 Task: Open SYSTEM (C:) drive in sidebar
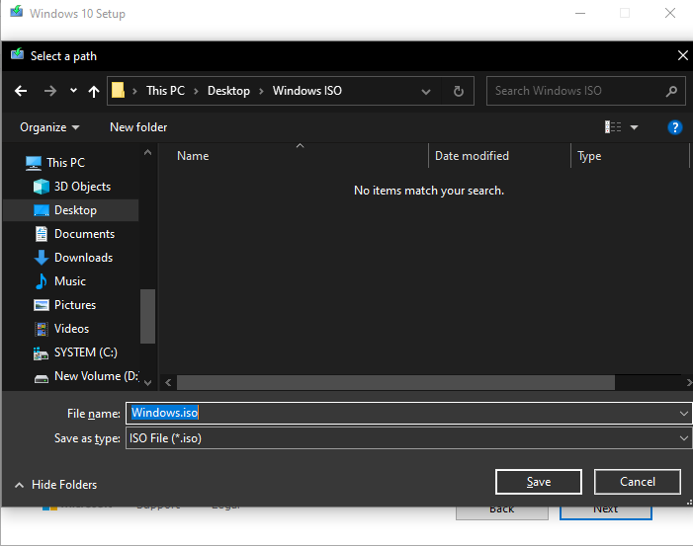pyautogui.click(x=85, y=352)
